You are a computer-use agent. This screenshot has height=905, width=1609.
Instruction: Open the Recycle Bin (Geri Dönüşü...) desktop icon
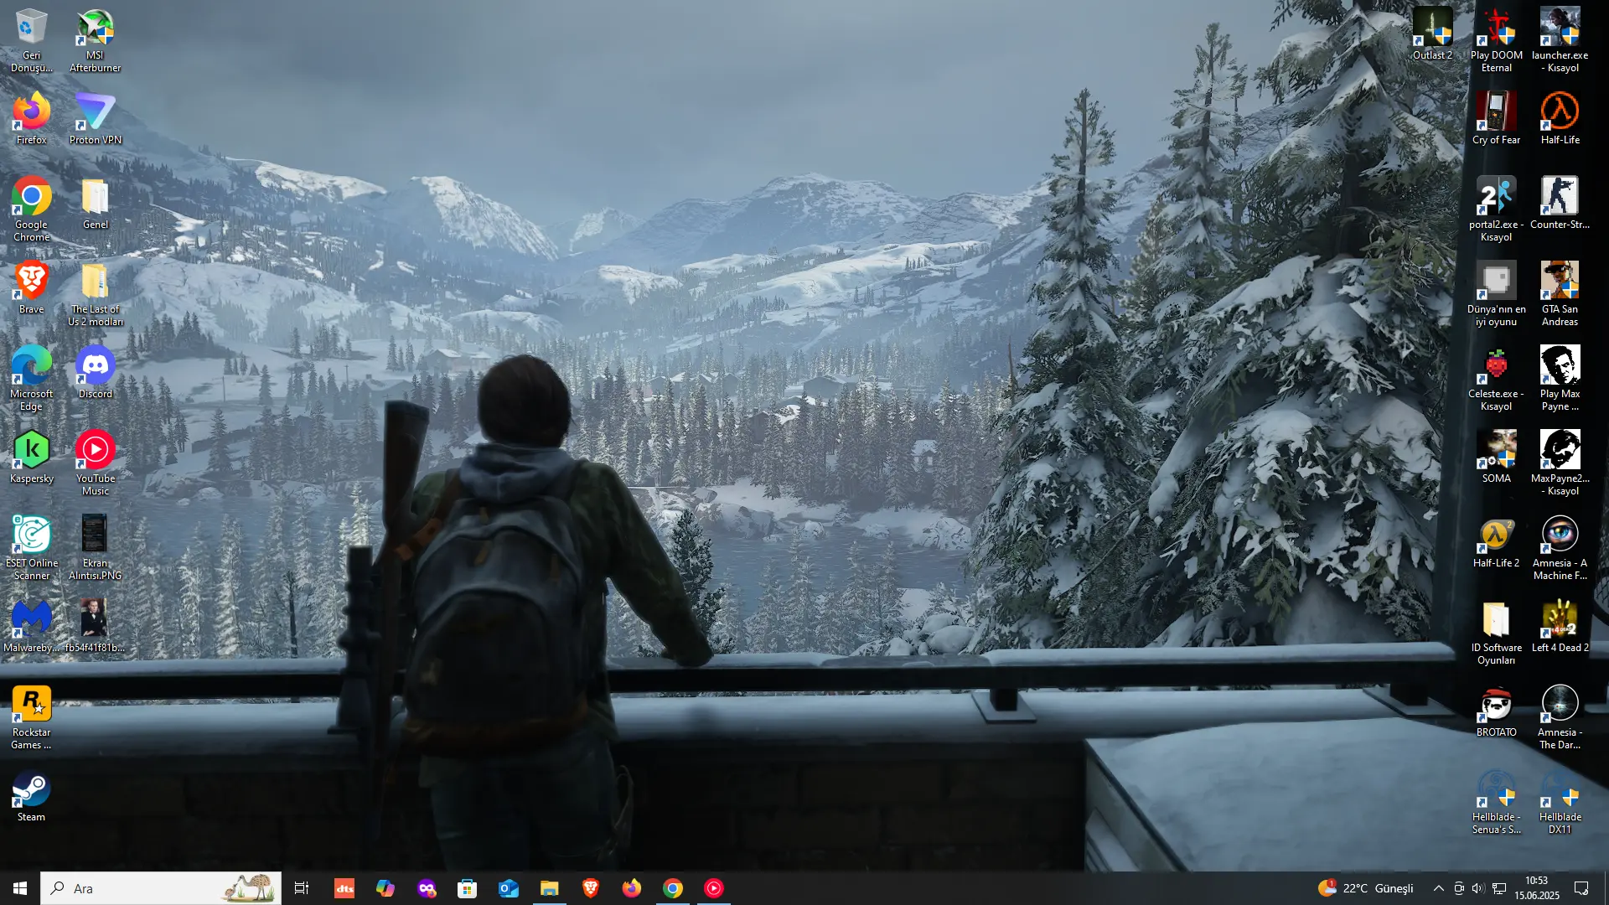[31, 39]
